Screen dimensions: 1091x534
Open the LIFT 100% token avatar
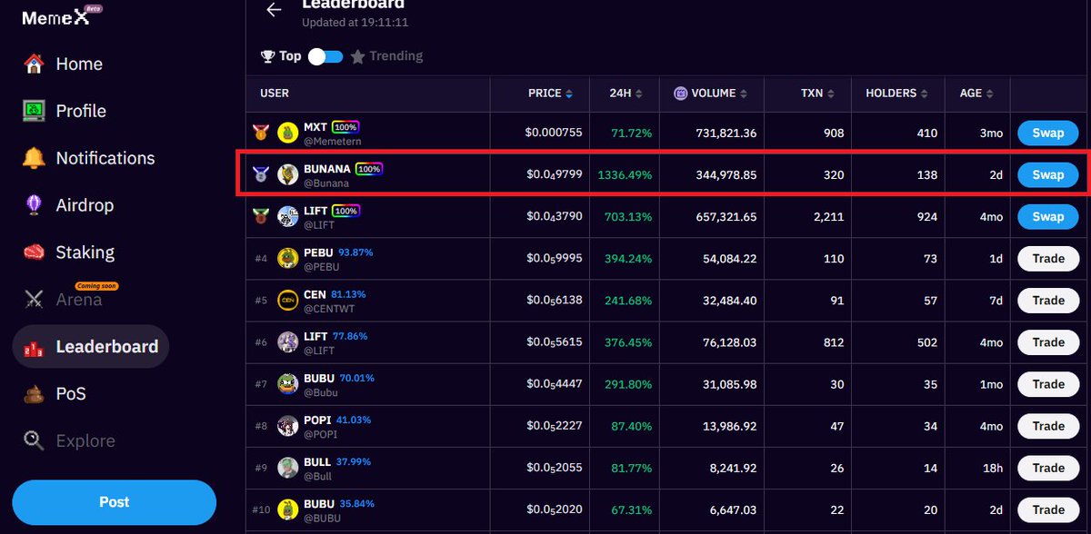click(x=288, y=216)
